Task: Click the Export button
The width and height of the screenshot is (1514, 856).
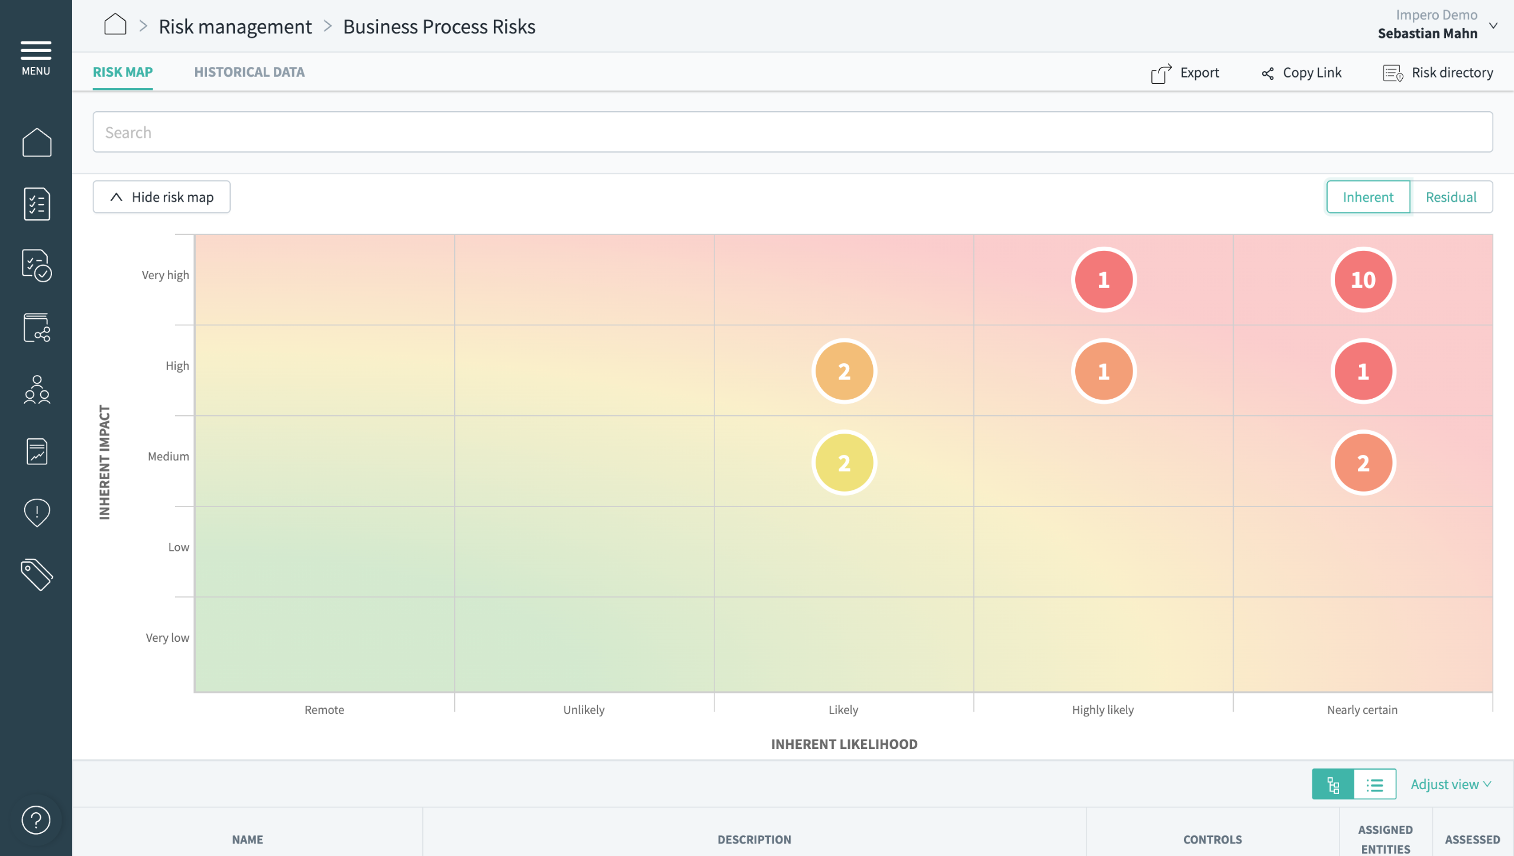Action: coord(1185,73)
